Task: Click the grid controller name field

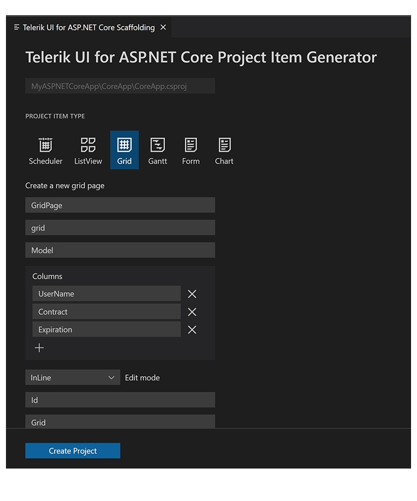Action: coord(120,227)
